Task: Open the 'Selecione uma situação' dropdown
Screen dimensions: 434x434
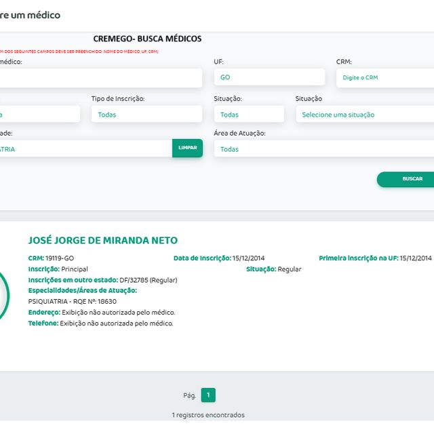Action: coord(365,114)
